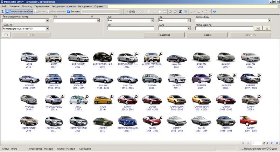The width and height of the screenshot is (280, 152).
Task: Click the Загрузить button
Action: click(251, 35)
